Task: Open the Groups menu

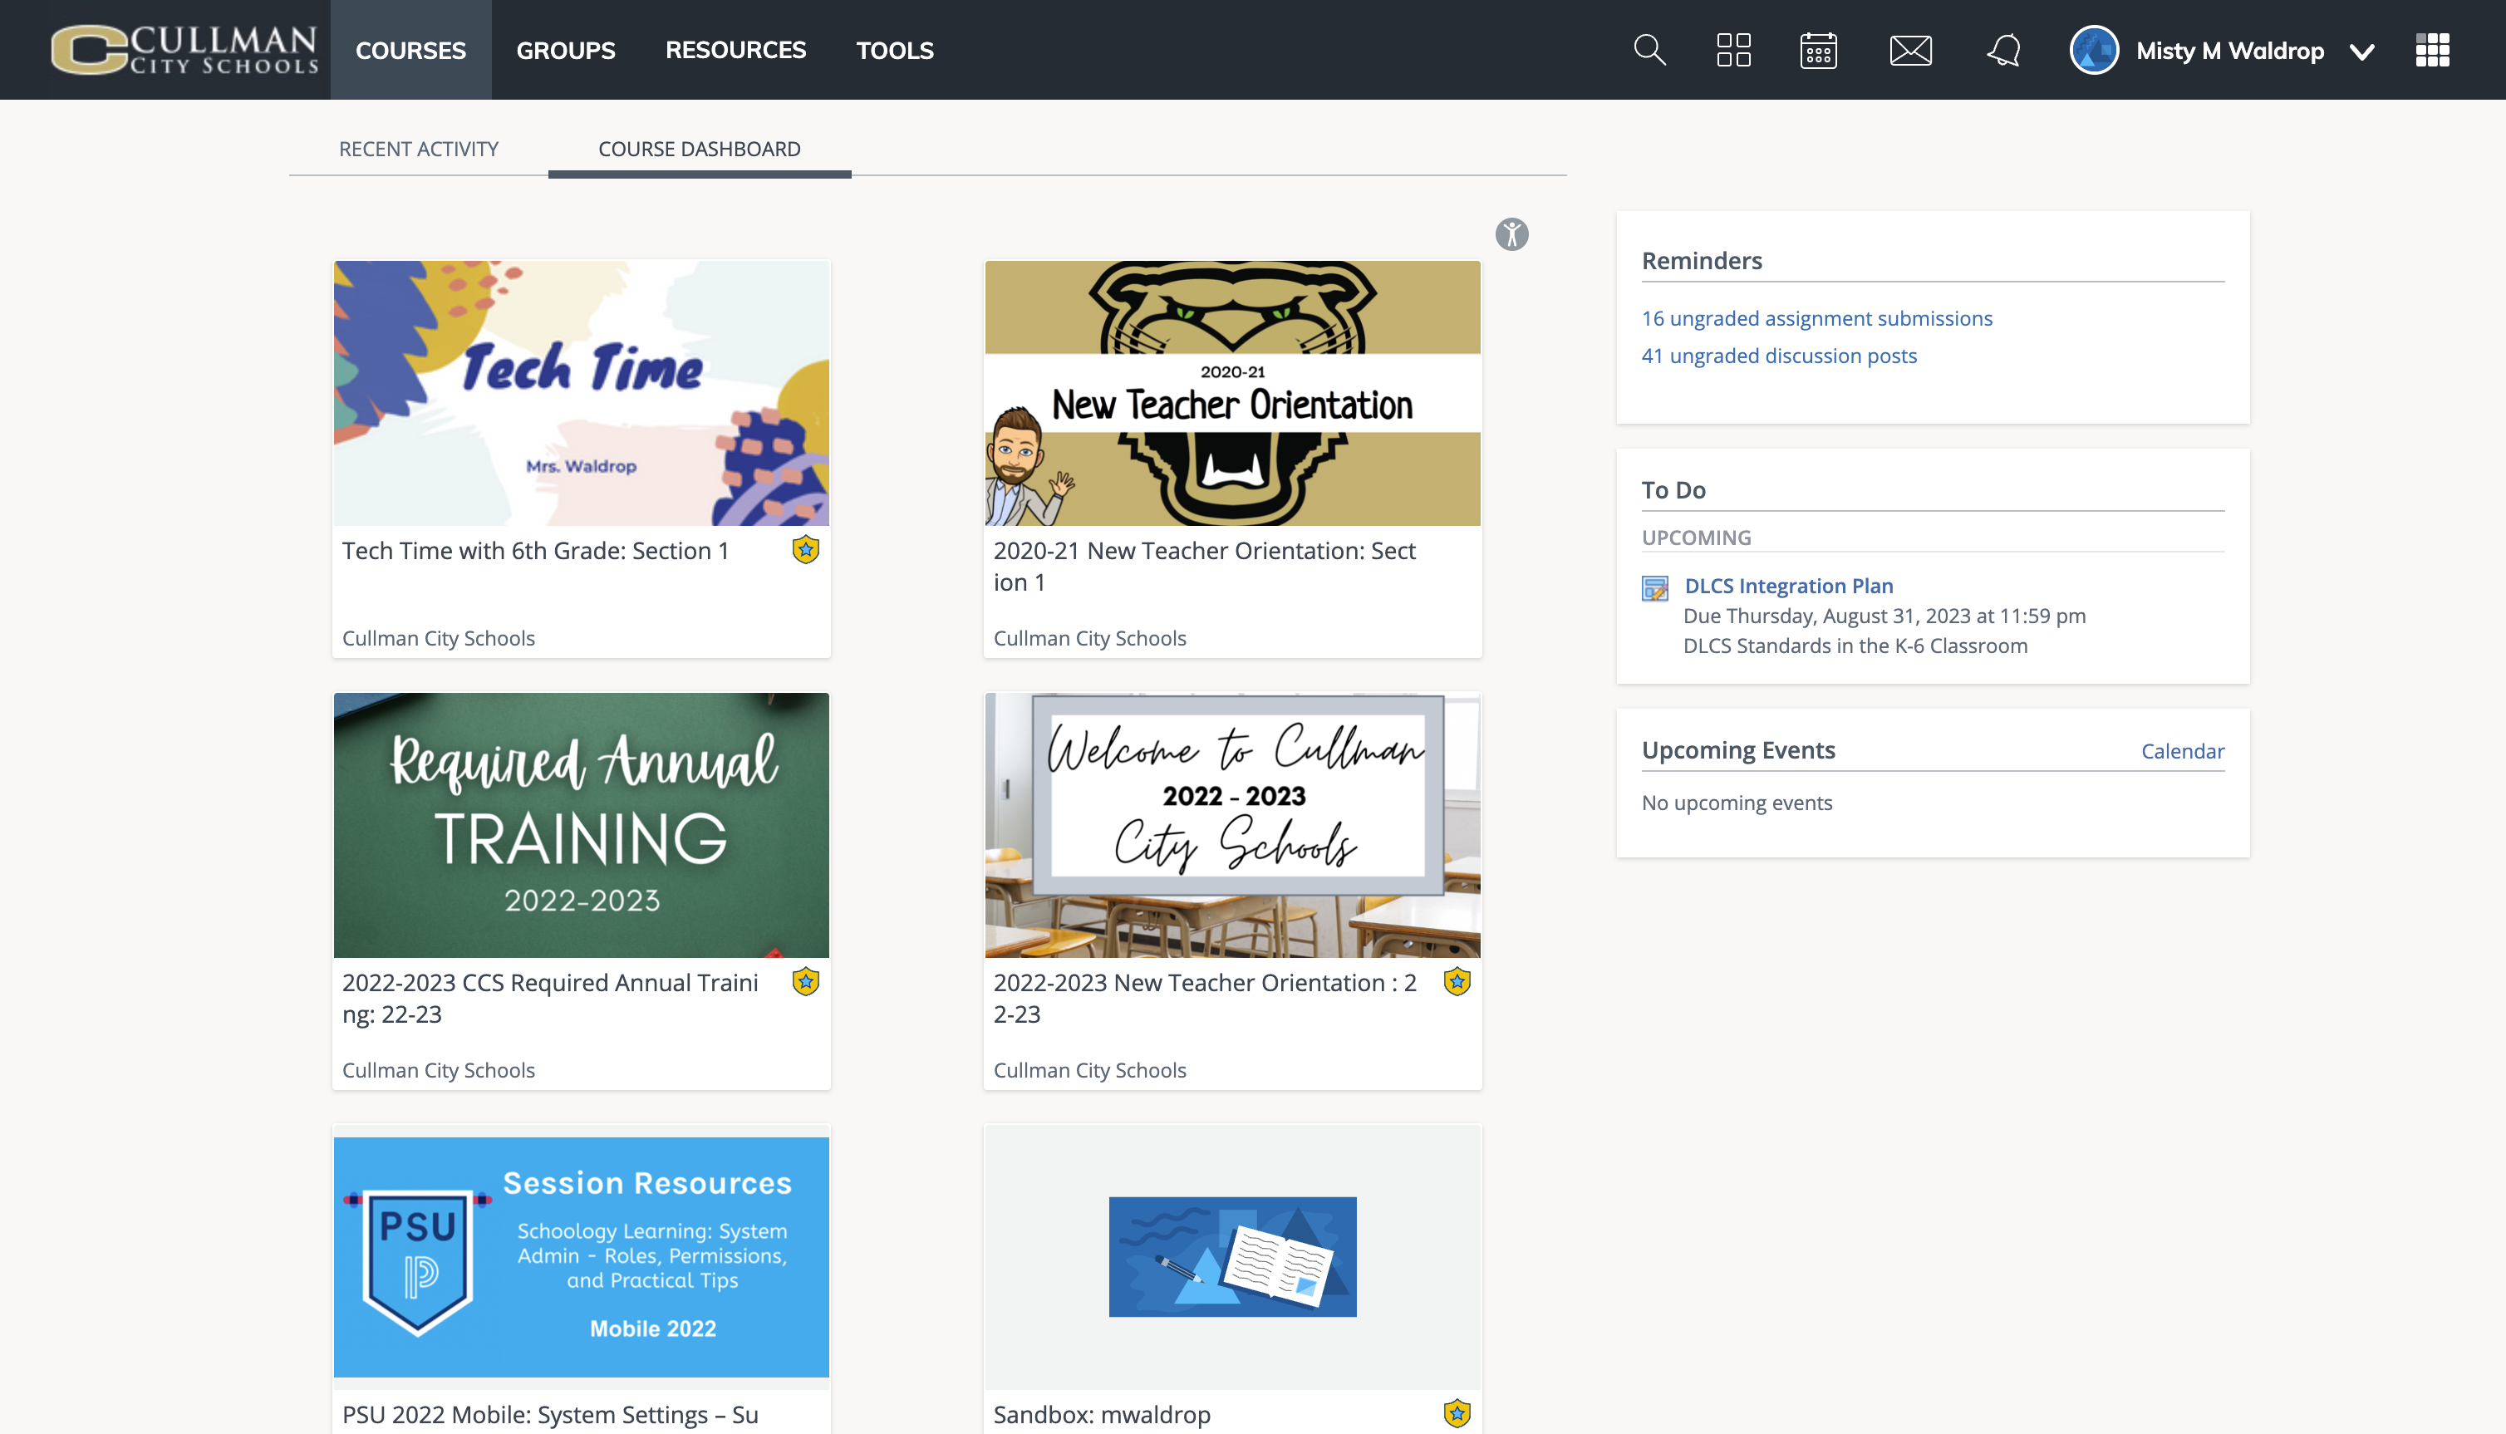Action: pos(565,50)
